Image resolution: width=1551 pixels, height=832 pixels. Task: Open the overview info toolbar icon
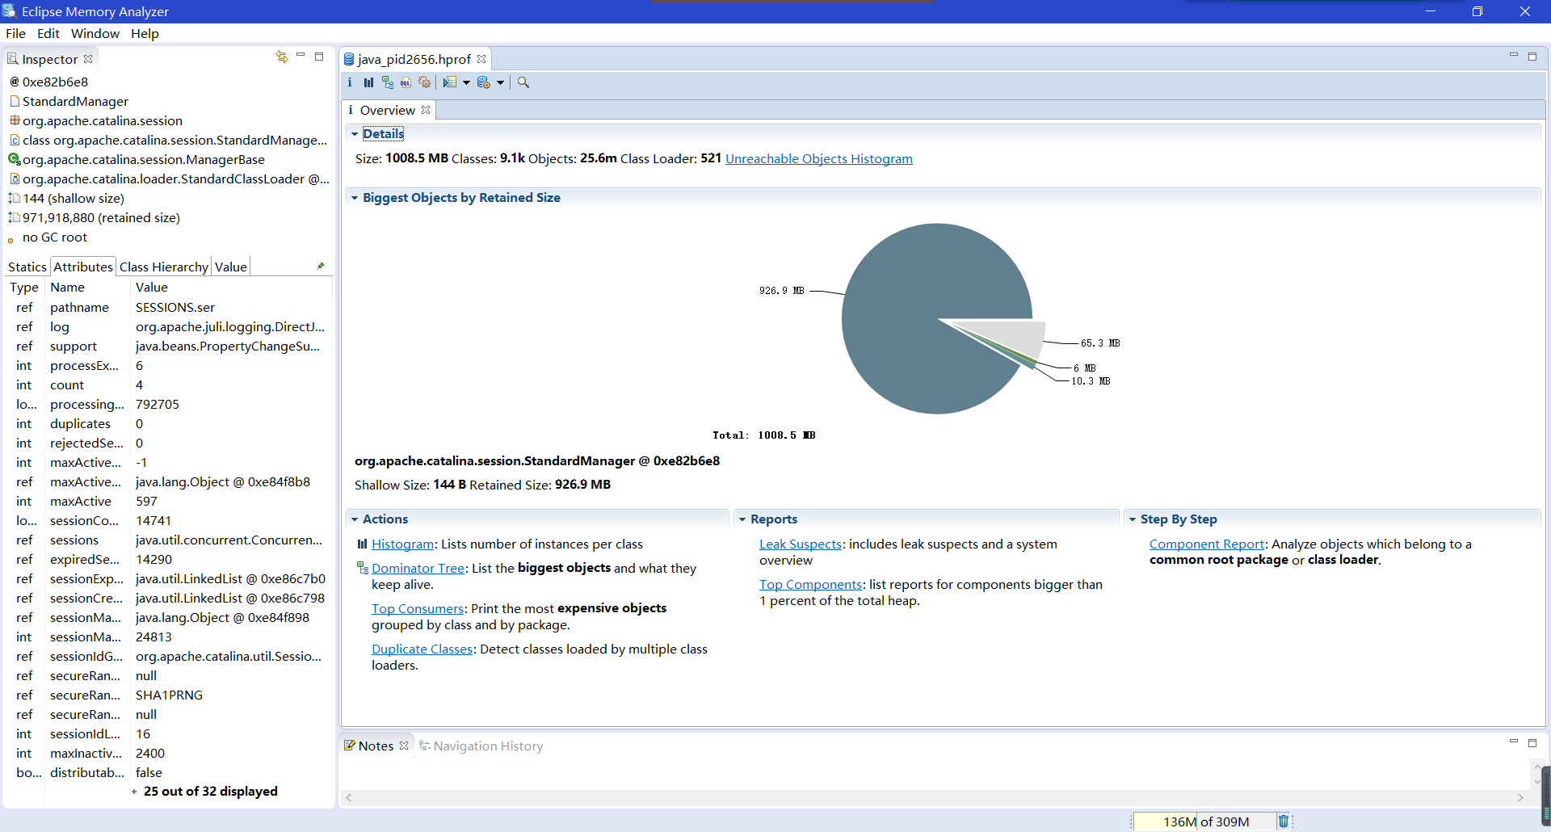click(x=350, y=82)
